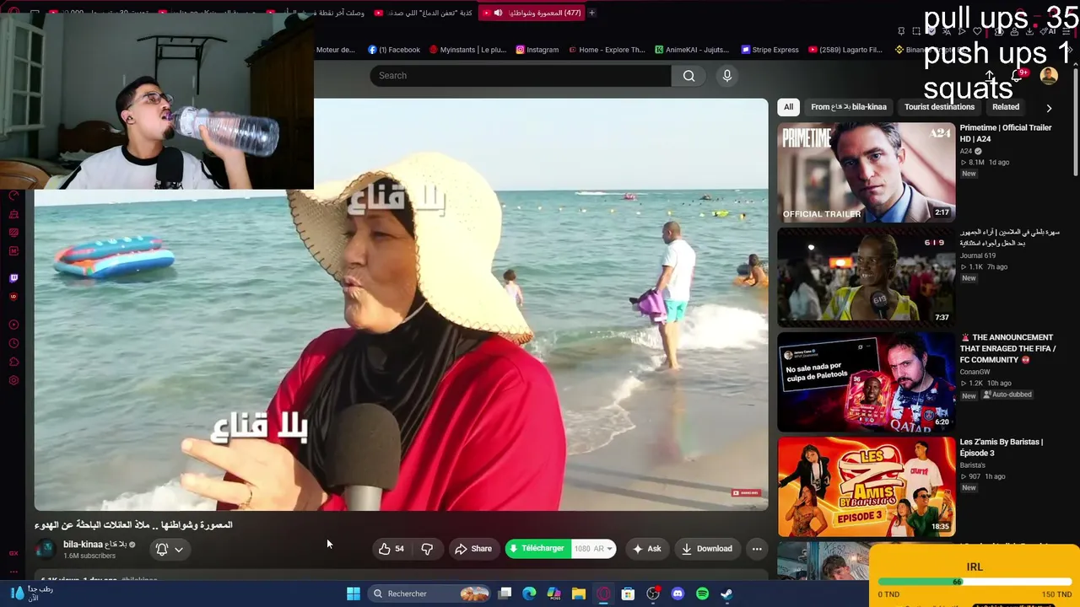The image size is (1080, 607).
Task: Click the weather widget on taskbar
Action: (x=32, y=594)
